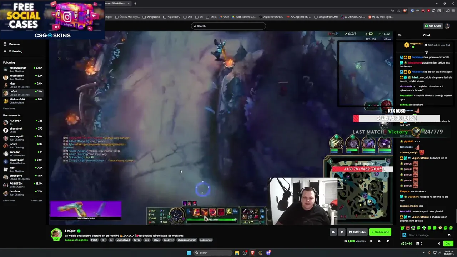
Task: Open a new browser tab
Action: (x=135, y=4)
